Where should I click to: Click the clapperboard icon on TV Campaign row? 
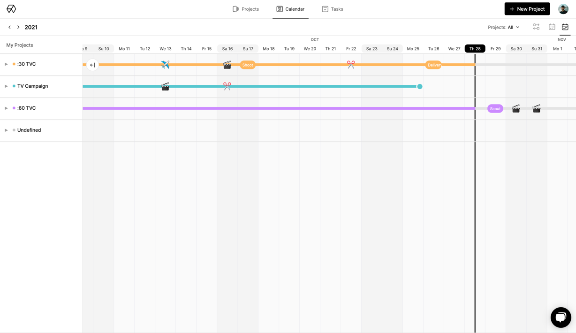pyautogui.click(x=165, y=86)
